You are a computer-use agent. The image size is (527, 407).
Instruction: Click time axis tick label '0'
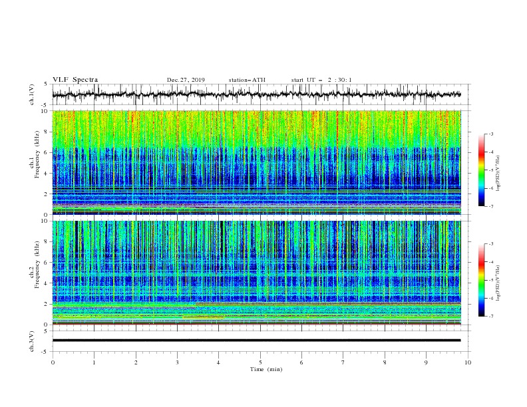[53, 362]
